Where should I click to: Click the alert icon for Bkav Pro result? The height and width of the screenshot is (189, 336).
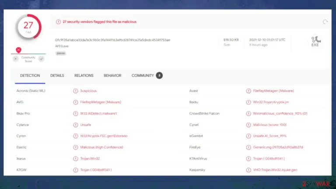tap(75, 114)
